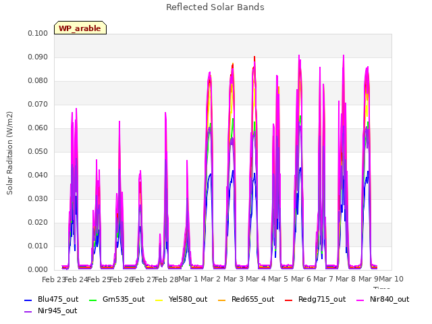Click the Mar 3 x-axis date label

click(x=234, y=279)
